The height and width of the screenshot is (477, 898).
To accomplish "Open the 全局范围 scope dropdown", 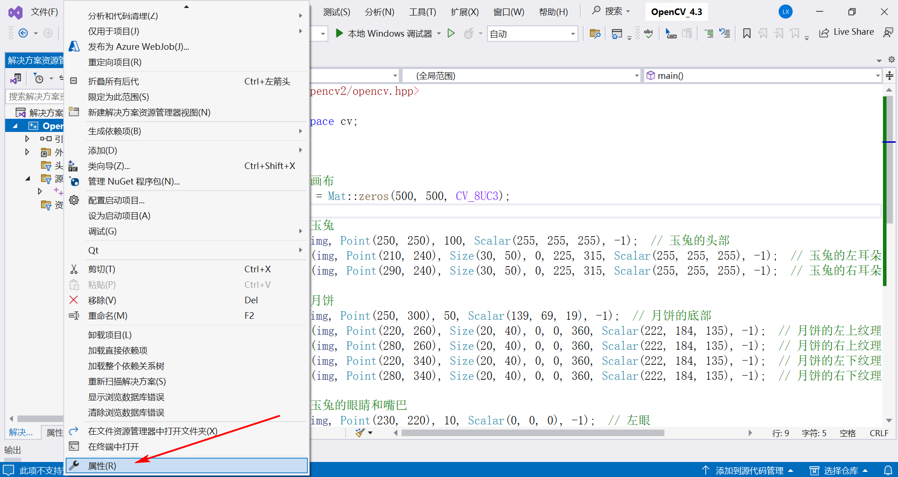I will [x=521, y=76].
